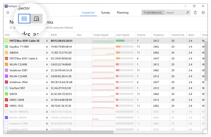Viewport: 211px width, 137px height.
Task: Toggle ARRIS-DB9B checkbox
Action: point(6,100)
